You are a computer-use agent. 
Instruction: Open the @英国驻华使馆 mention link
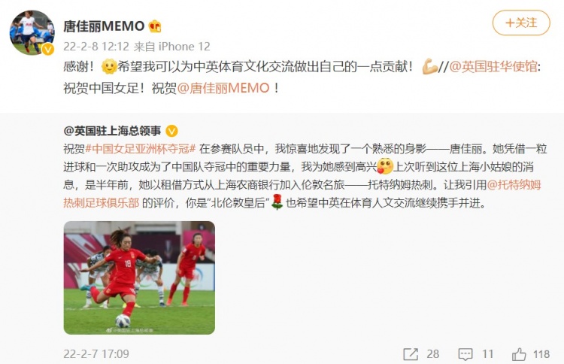click(493, 67)
